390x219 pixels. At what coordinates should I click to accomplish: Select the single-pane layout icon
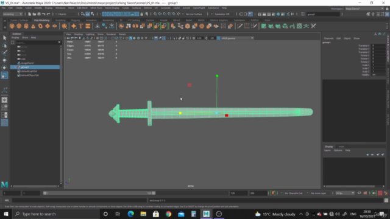4,100
